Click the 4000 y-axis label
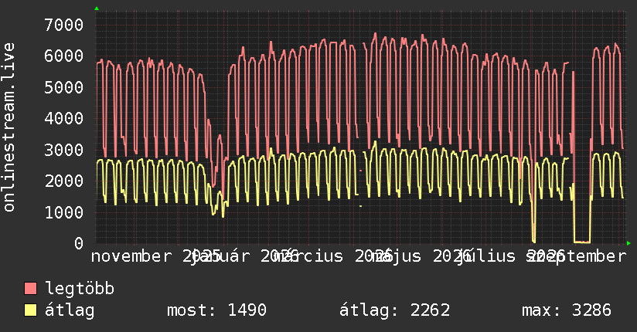The width and height of the screenshot is (637, 332). point(64,118)
